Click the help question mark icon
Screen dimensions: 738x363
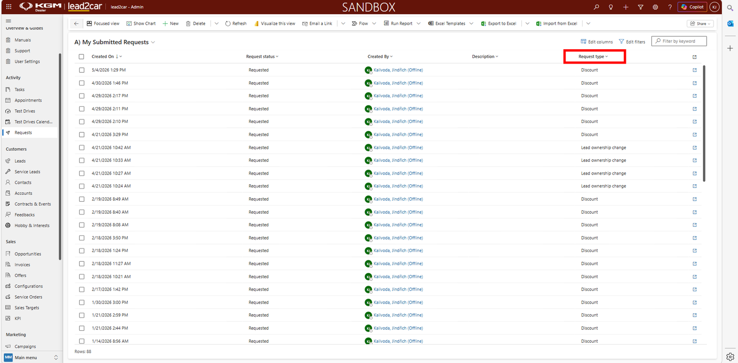(x=670, y=7)
